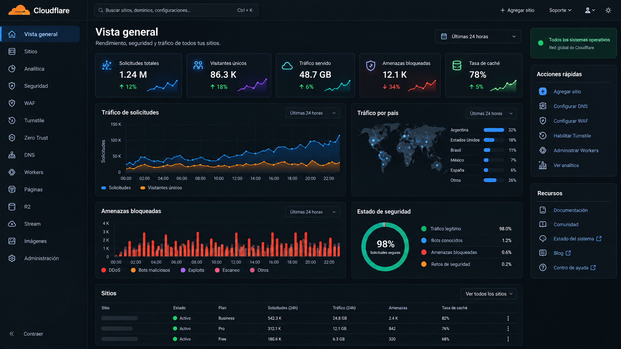Viewport: 621px width, 349px height.
Task: Click the Documentación resource icon
Action: (543, 210)
